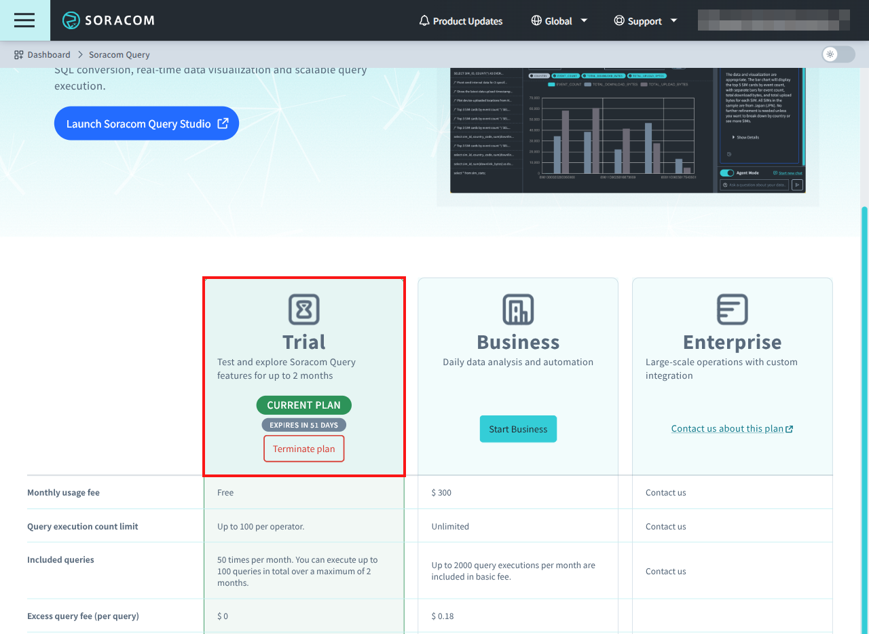Click the $ 300 monthly fee value
Viewport: 869px width, 634px height.
tap(441, 493)
